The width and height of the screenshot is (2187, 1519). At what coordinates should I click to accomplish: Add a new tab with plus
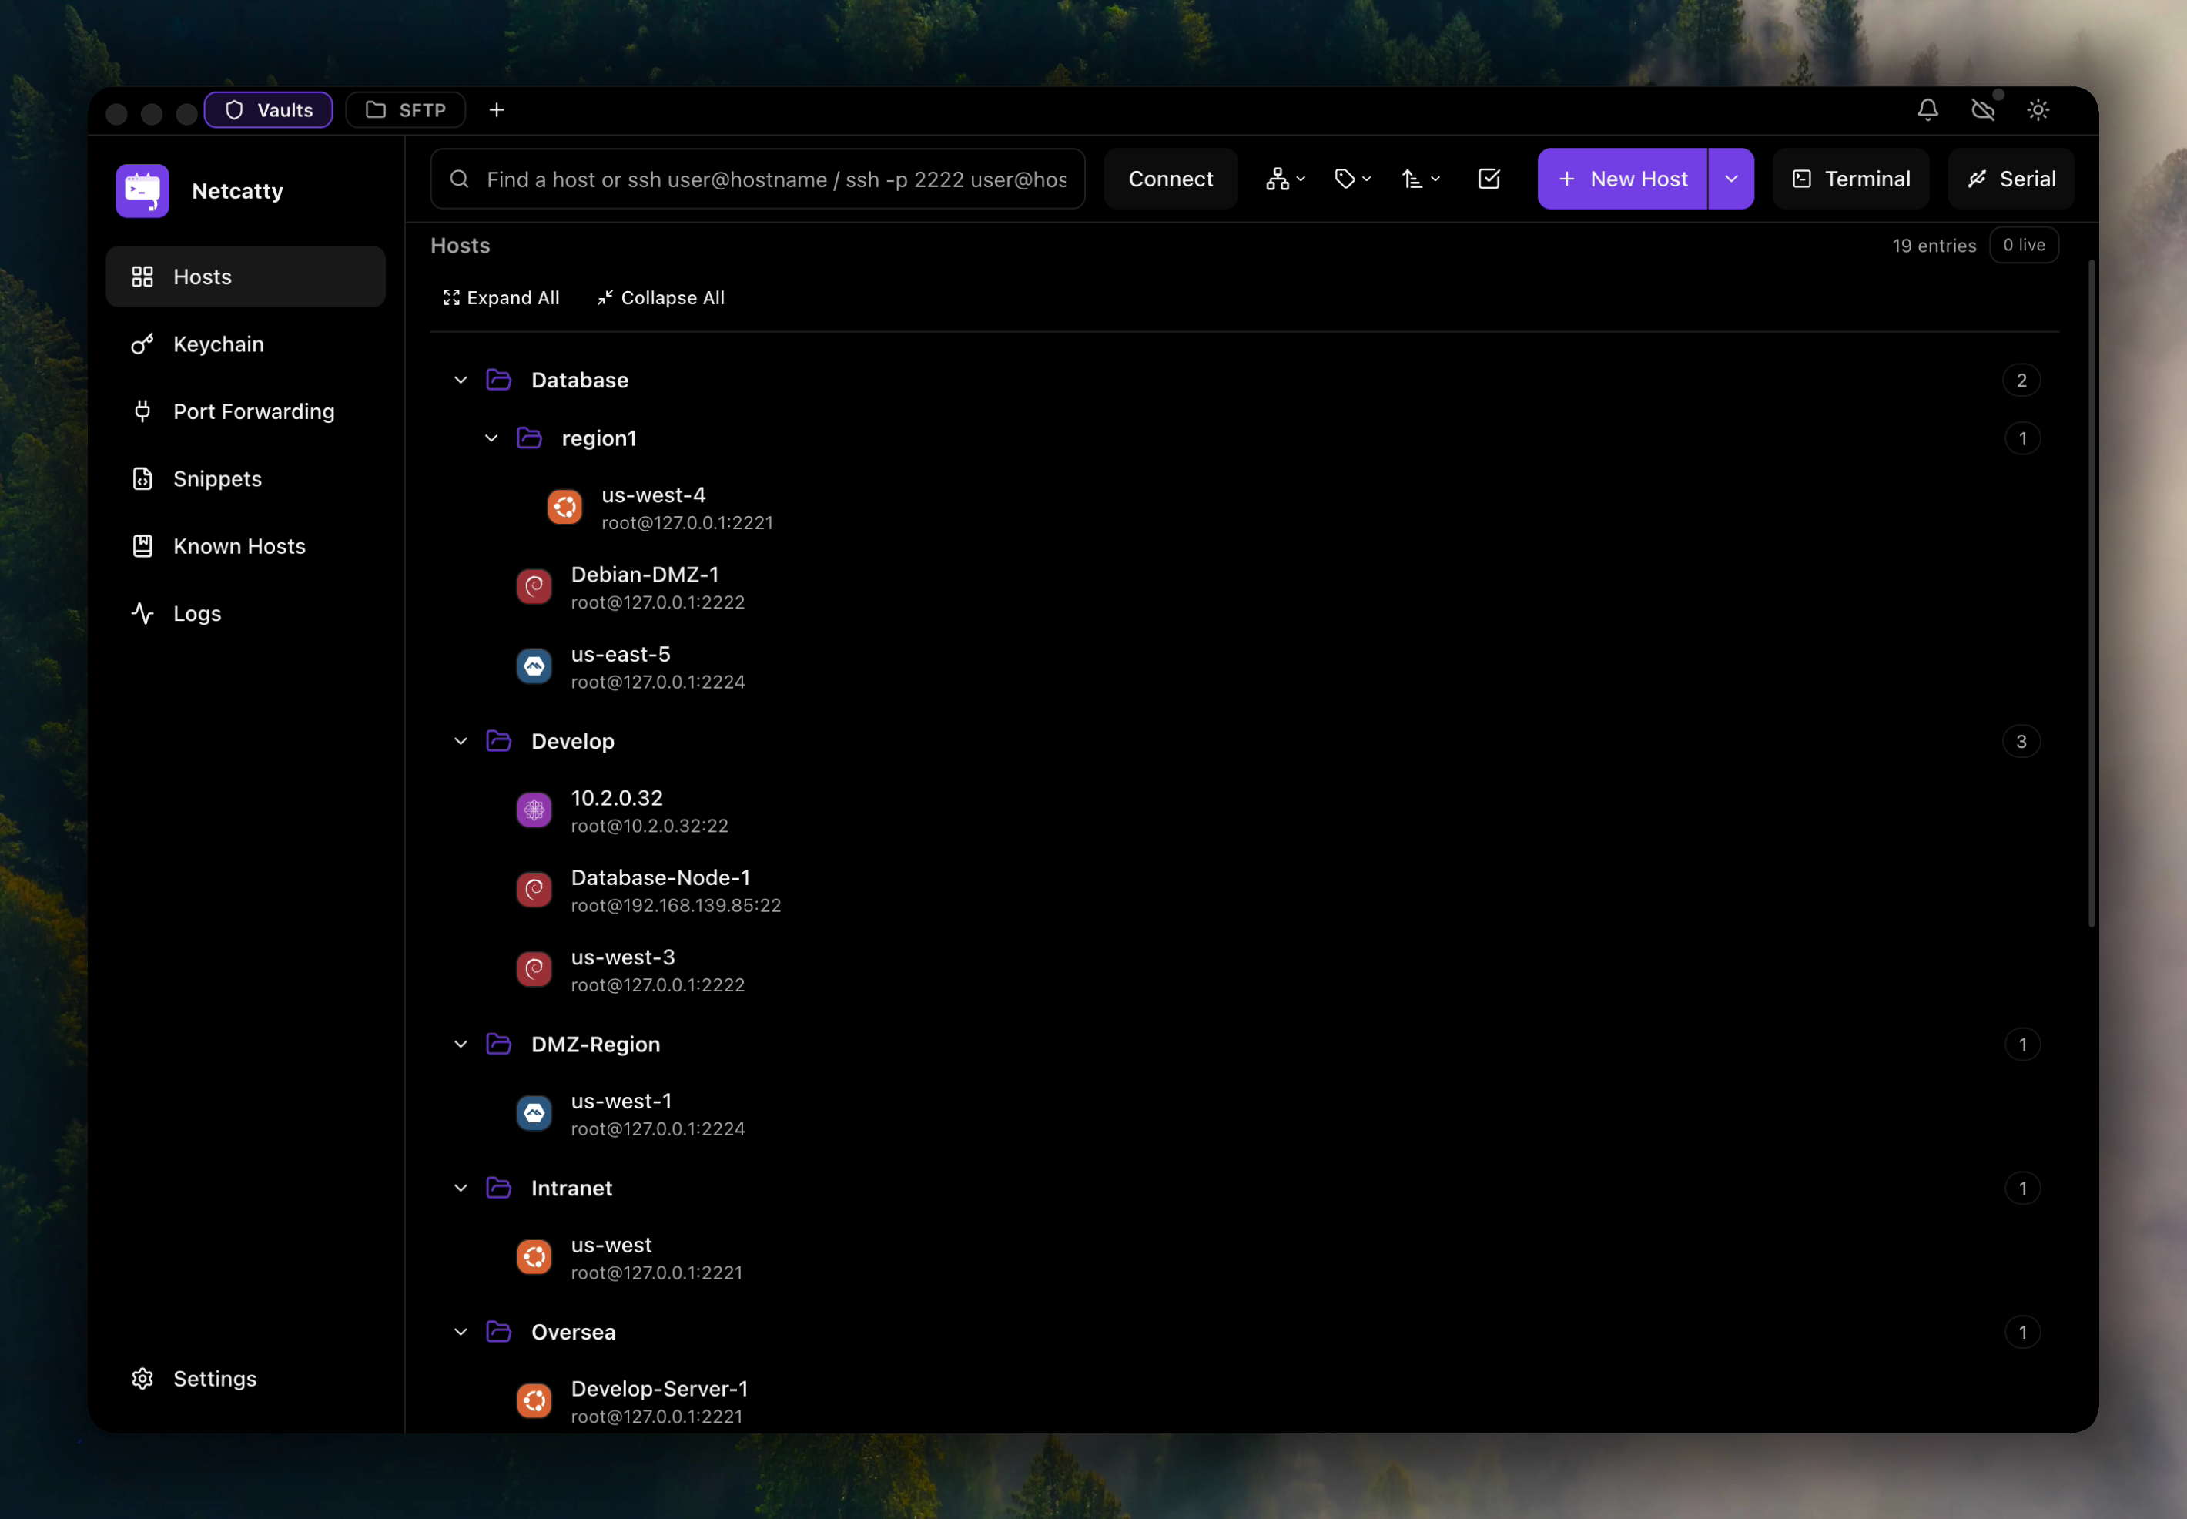(497, 110)
